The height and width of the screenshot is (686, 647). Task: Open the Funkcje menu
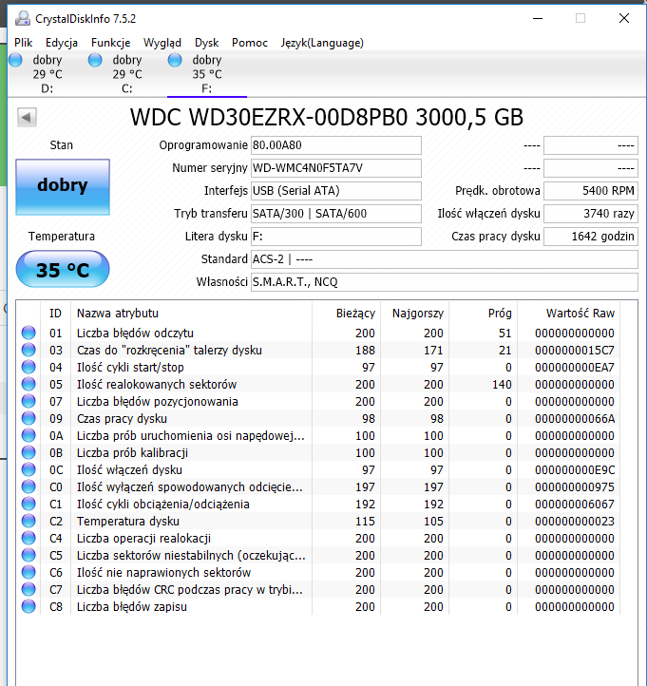110,43
